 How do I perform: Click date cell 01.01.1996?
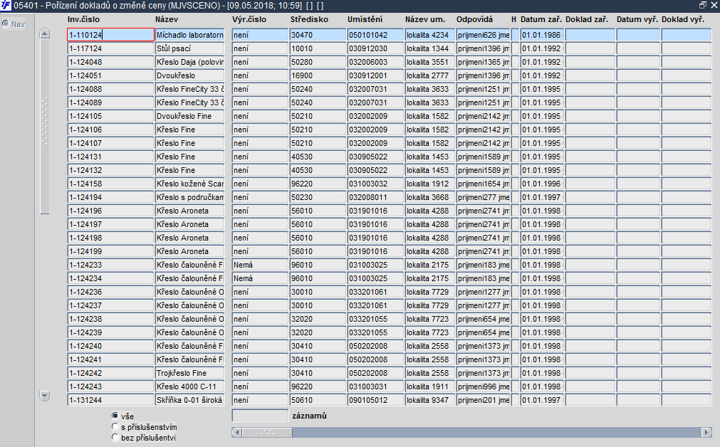pyautogui.click(x=542, y=184)
